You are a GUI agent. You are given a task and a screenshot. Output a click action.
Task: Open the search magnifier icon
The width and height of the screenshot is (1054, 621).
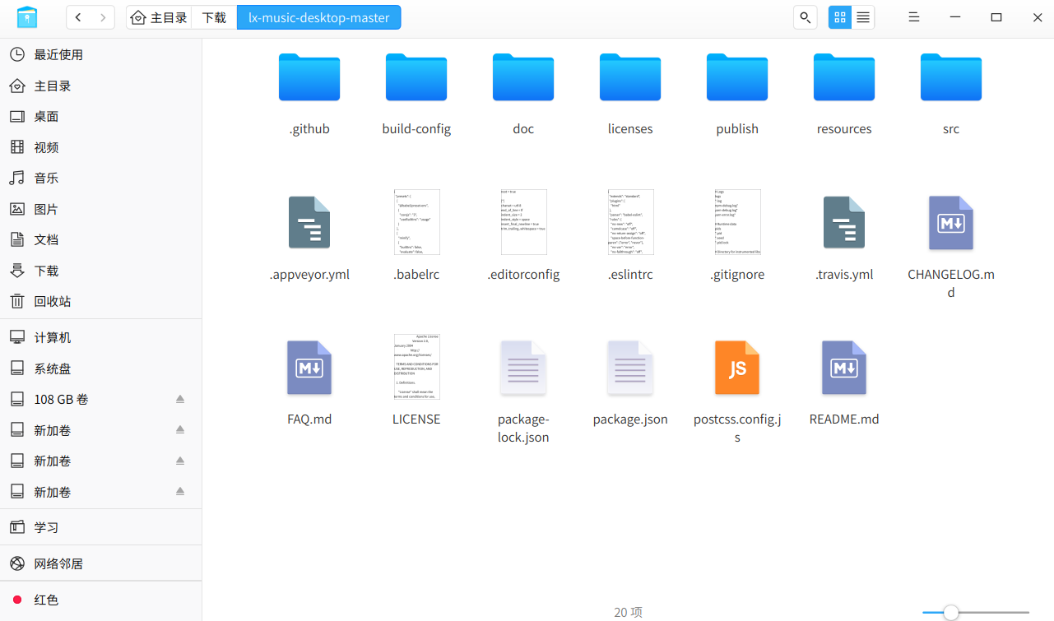coord(805,17)
